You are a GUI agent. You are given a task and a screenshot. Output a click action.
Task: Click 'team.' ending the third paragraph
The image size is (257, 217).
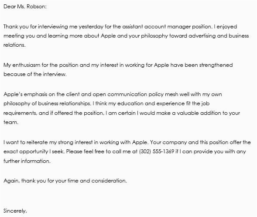pos(11,122)
